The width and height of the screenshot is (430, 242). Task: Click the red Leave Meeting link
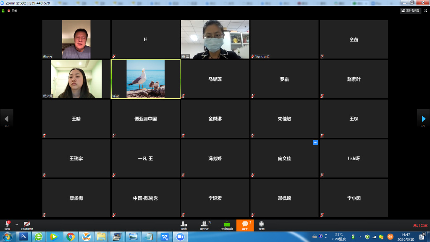[x=420, y=226]
